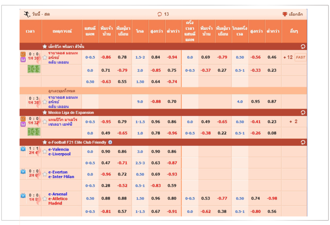330x225 pixels.
Task: Select half-time home odds 0.53 on e-Arsenal match
Action: (205, 198)
